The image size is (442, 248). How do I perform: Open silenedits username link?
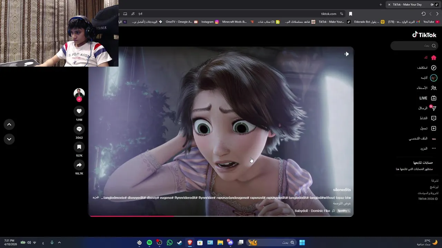[342, 190]
